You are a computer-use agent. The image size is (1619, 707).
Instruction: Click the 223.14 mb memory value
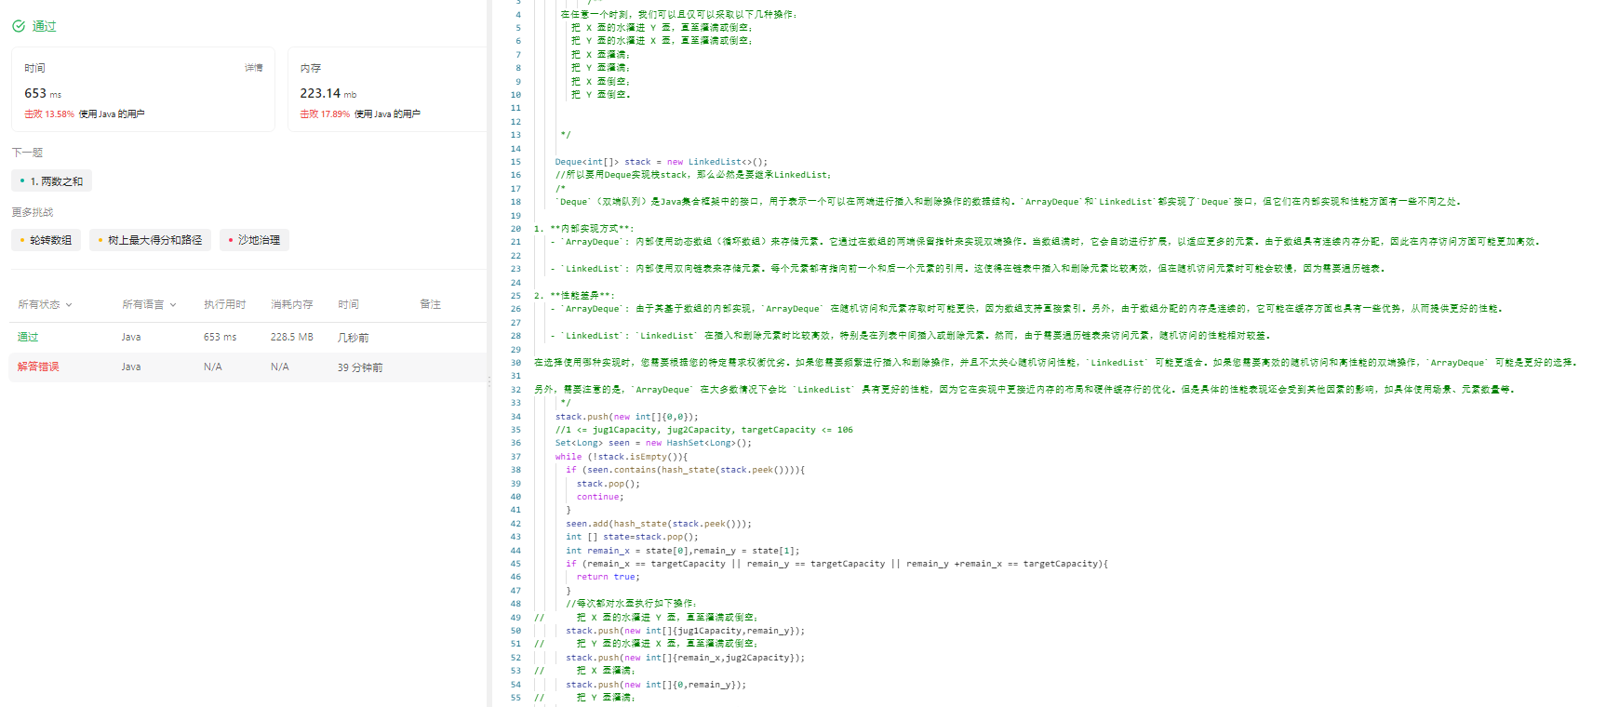click(x=328, y=93)
